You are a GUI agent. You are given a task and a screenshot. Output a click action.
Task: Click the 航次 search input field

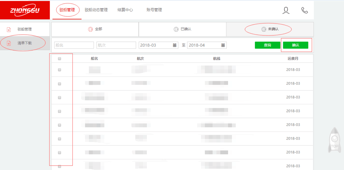tap(116, 45)
